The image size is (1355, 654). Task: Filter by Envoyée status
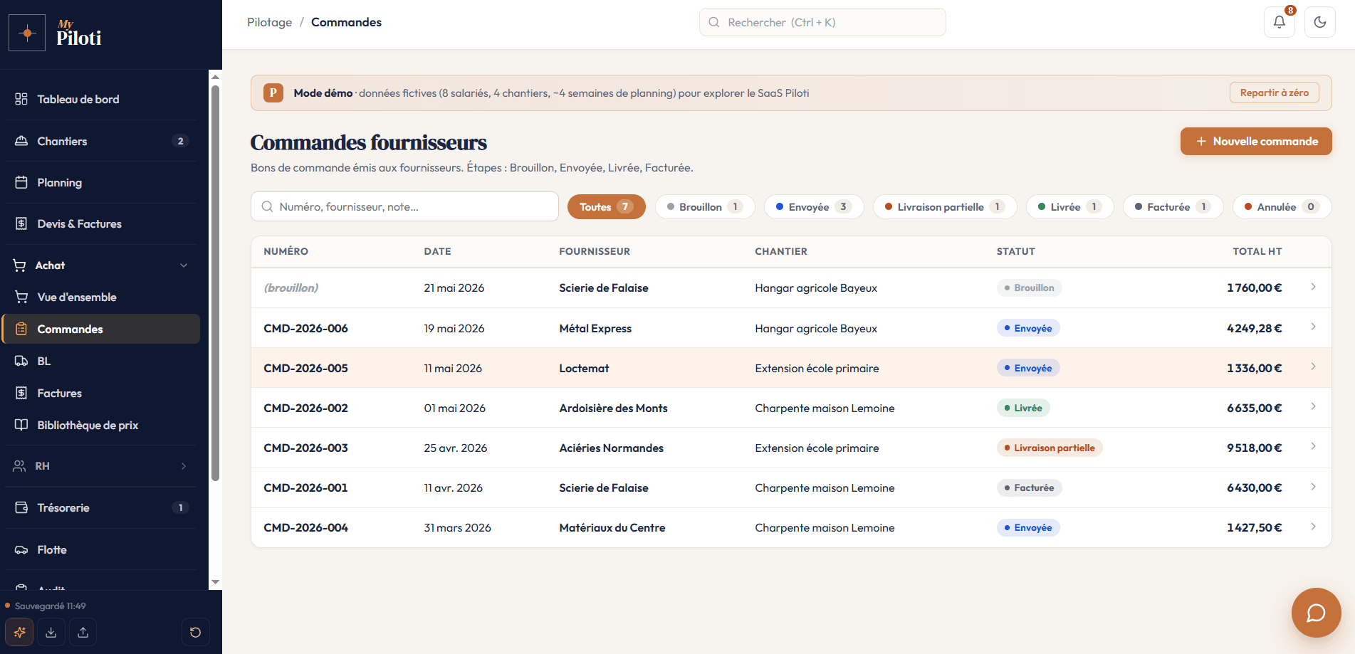point(813,206)
